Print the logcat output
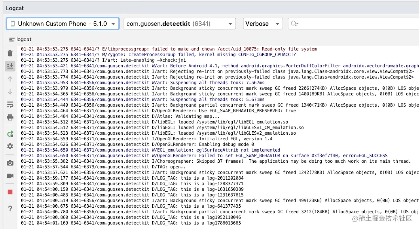The height and width of the screenshot is (229, 419). tap(10, 117)
